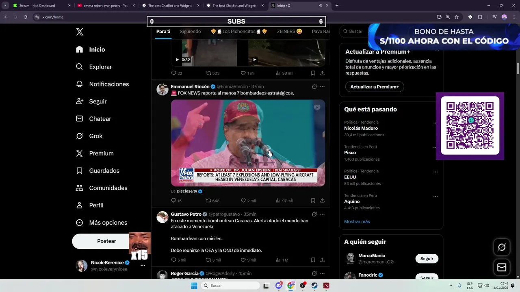Reload the page in browser
The height and width of the screenshot is (292, 520).
tap(25, 17)
